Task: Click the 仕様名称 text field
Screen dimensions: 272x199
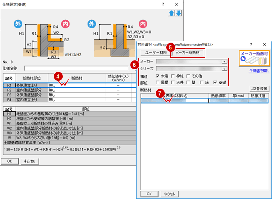Action: pos(76,68)
